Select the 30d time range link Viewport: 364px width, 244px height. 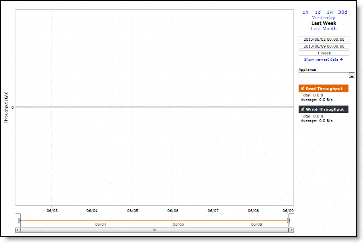click(343, 12)
